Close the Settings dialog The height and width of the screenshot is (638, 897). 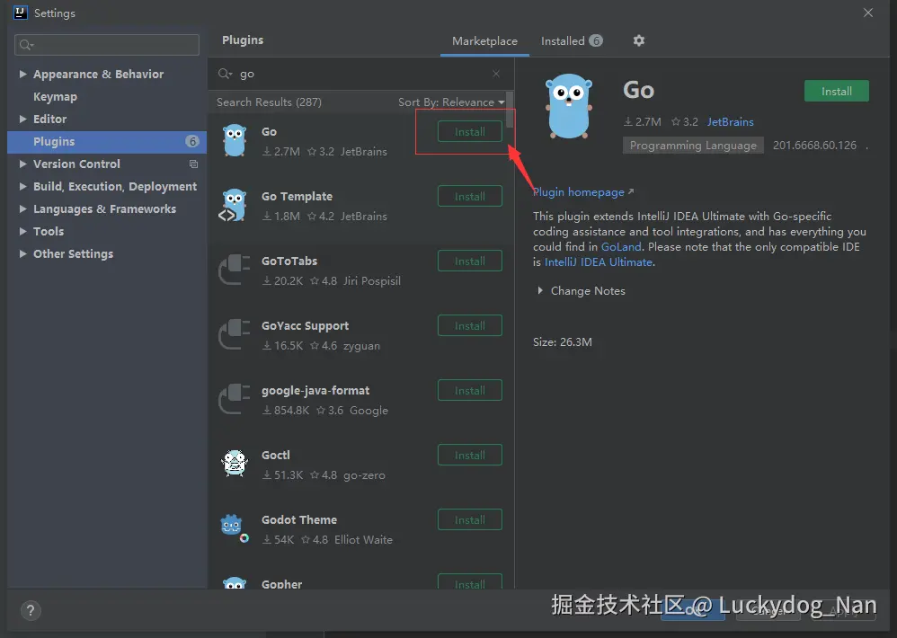[x=868, y=13]
